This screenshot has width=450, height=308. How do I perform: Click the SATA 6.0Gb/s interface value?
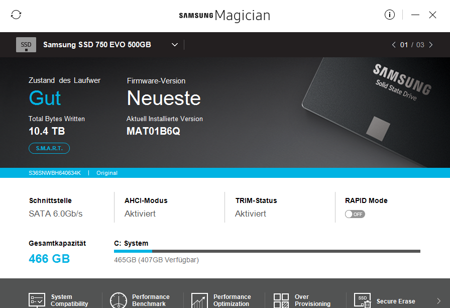coord(55,214)
